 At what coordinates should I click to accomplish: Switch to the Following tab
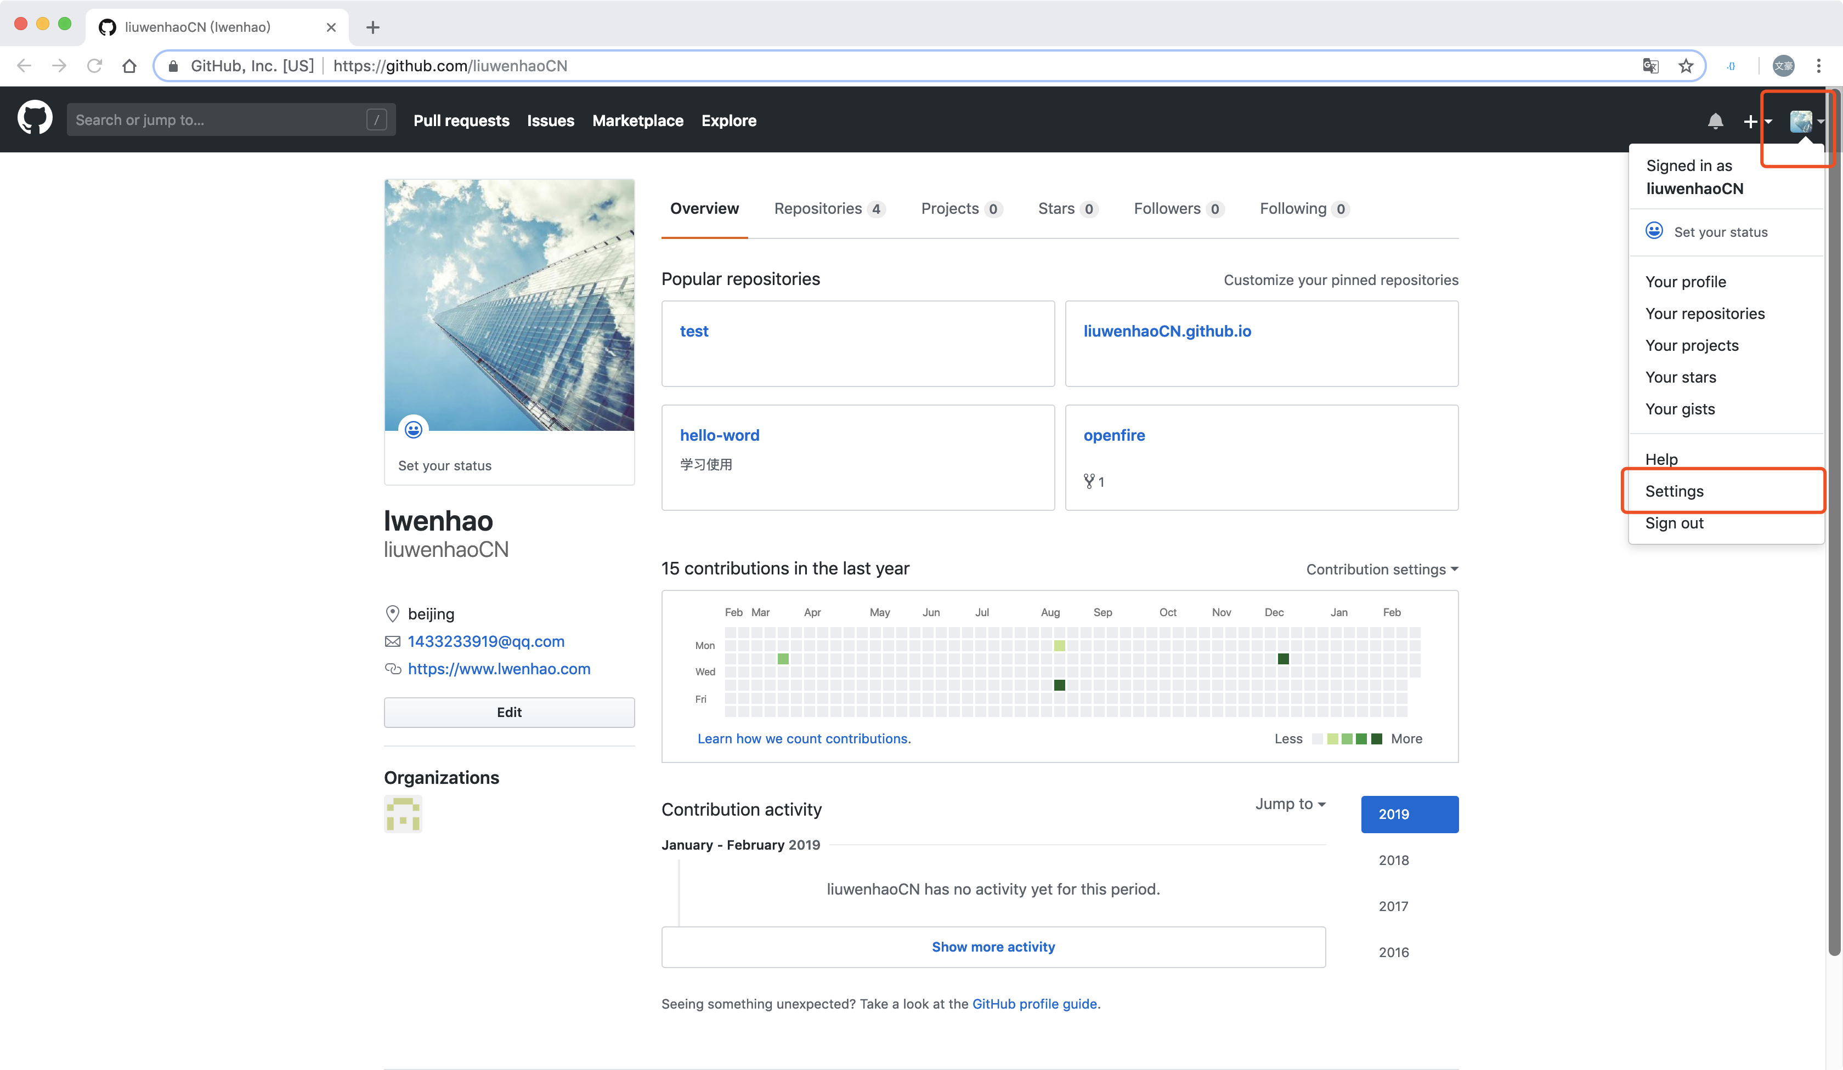(1304, 208)
